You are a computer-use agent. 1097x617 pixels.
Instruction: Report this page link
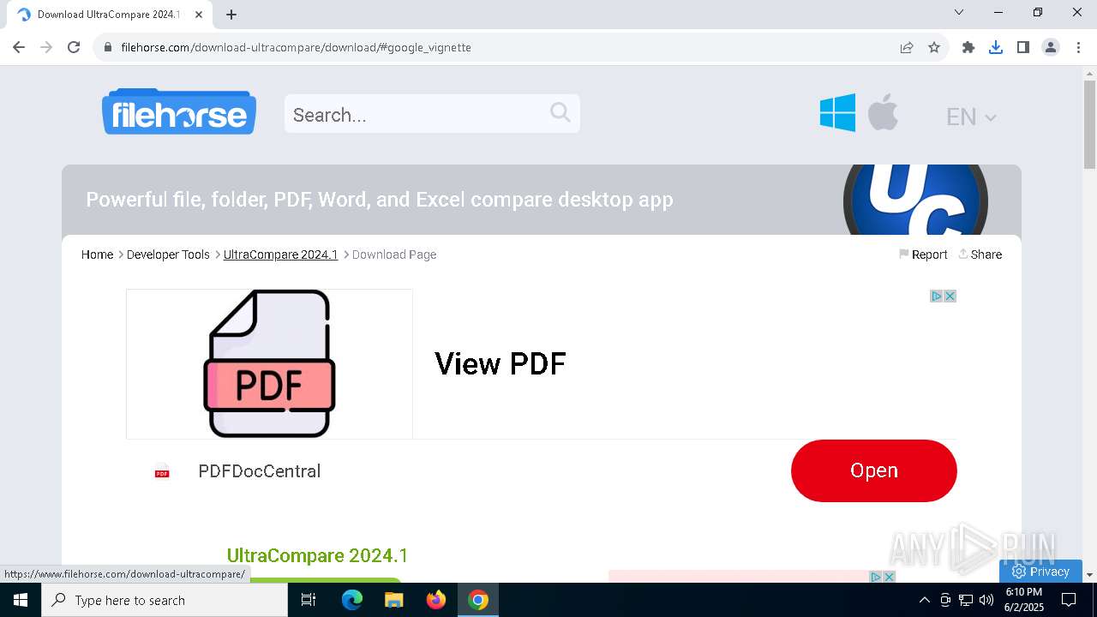[x=923, y=255]
